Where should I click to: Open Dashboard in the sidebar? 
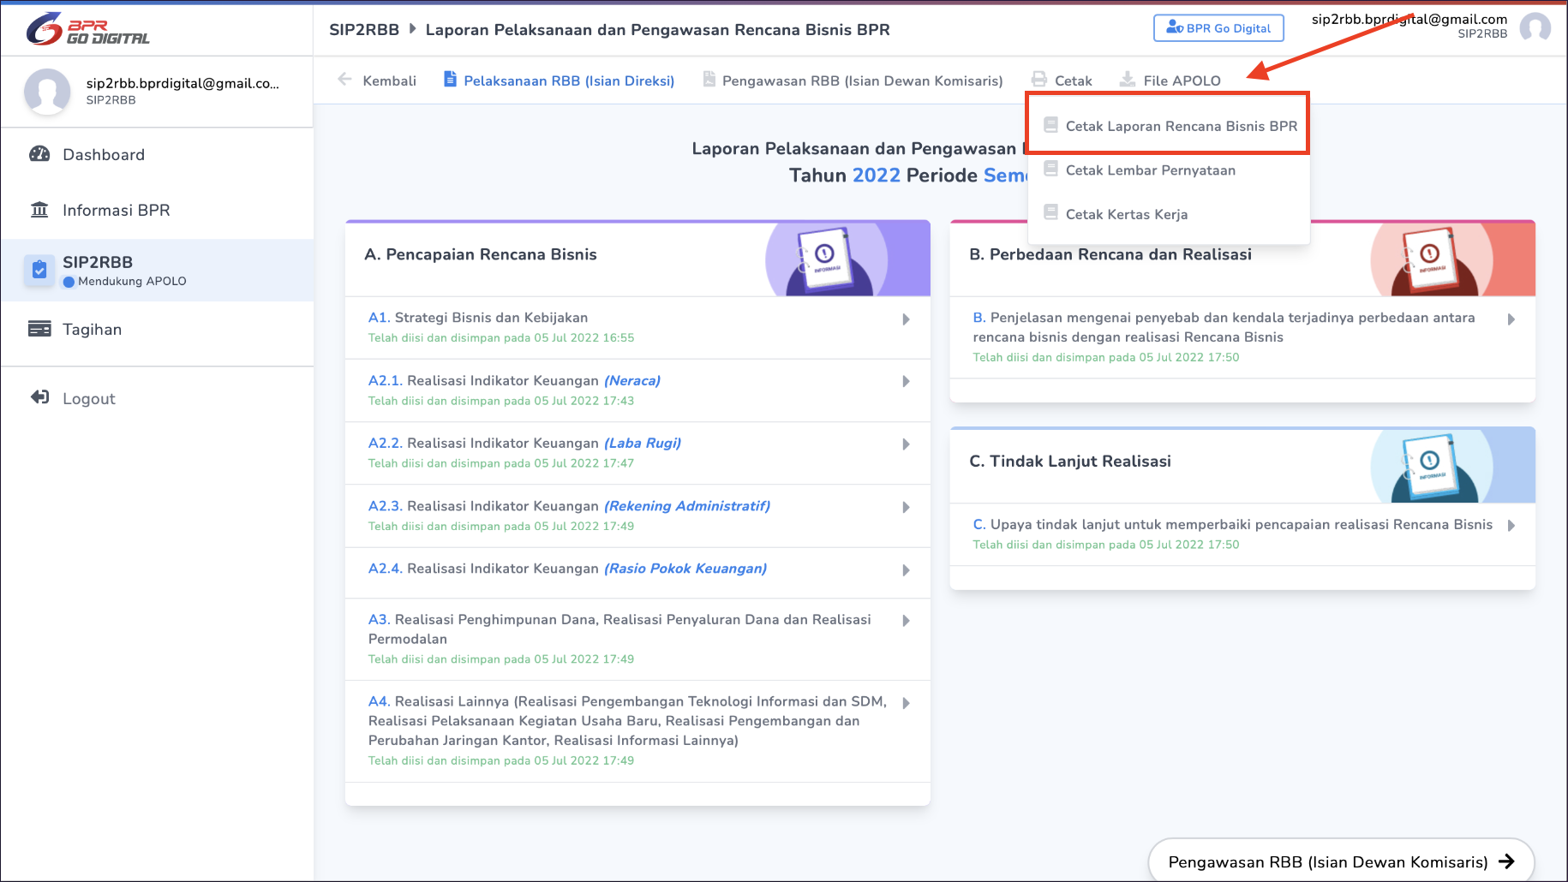pyautogui.click(x=157, y=154)
